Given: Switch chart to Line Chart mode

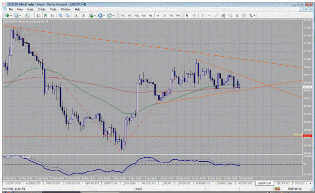Looking at the screenshot, I should tap(52, 16).
